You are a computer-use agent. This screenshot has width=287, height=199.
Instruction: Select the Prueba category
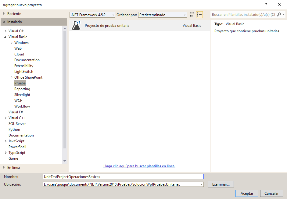pyautogui.click(x=20, y=83)
